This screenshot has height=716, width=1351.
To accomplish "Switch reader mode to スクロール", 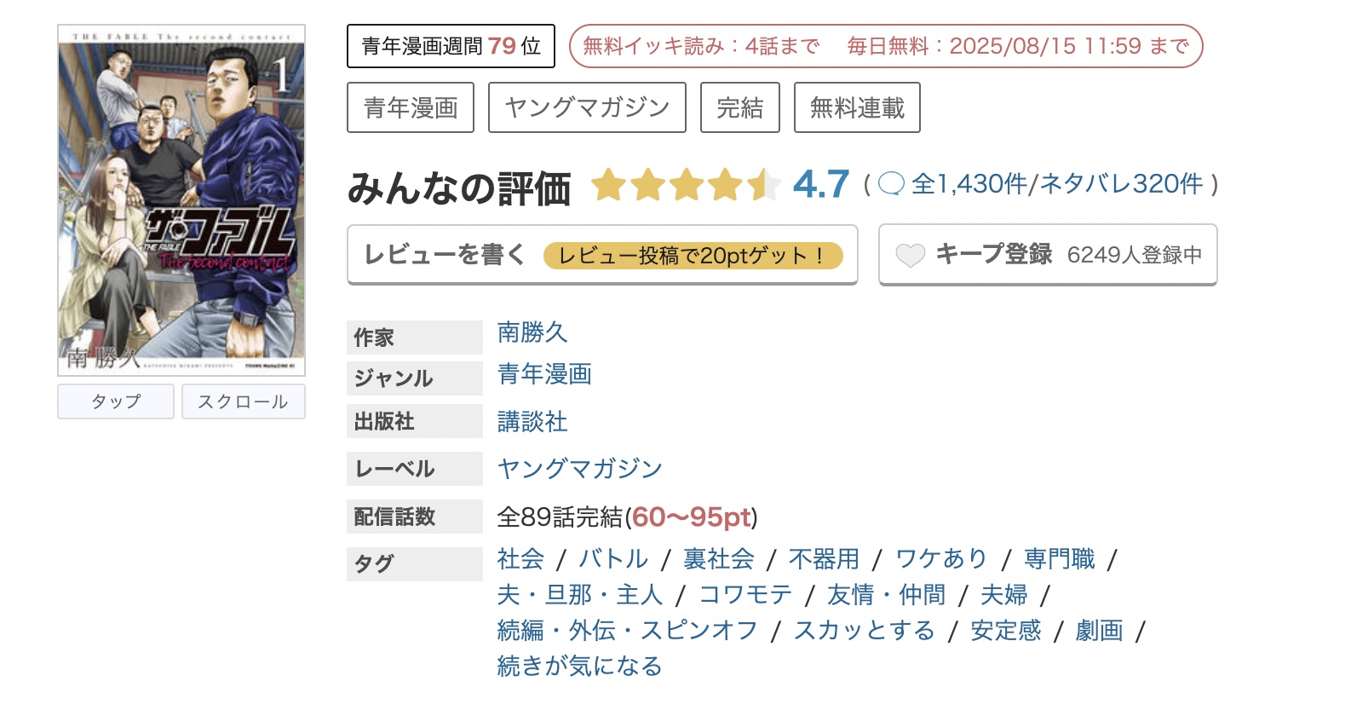I will (243, 401).
